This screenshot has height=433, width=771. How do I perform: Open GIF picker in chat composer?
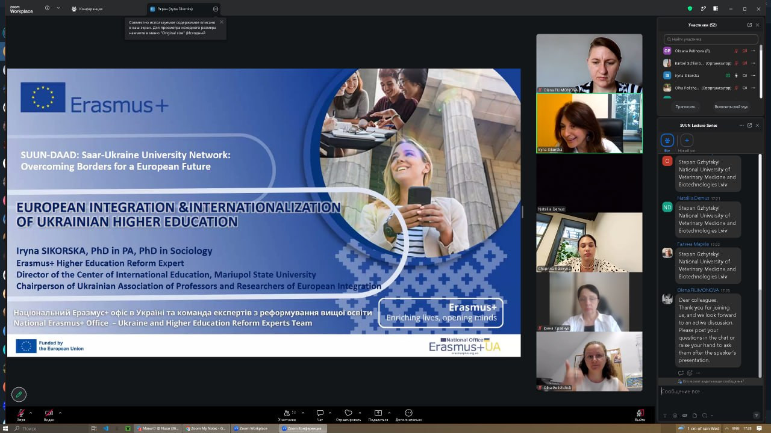[x=685, y=416]
